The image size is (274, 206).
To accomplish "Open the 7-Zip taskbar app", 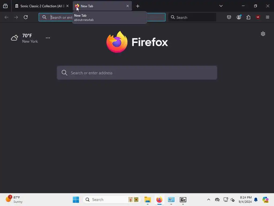I will click(x=183, y=200).
